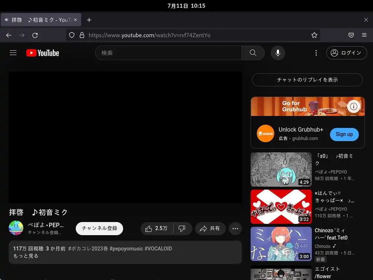Open Chinozo 'ミィハー' thumbnail
The image size is (373, 280).
(281, 244)
